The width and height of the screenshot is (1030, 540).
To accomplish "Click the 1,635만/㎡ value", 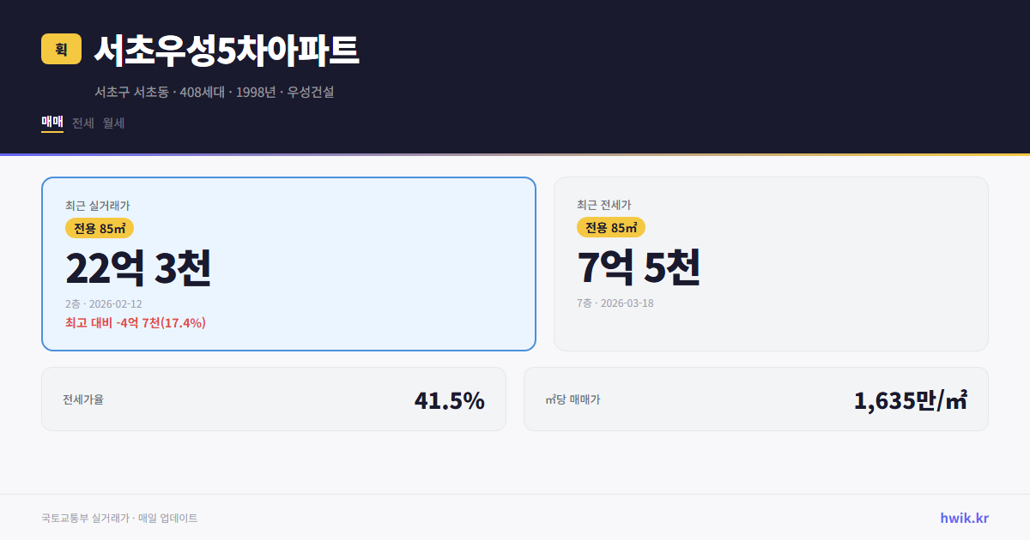I will (x=912, y=399).
